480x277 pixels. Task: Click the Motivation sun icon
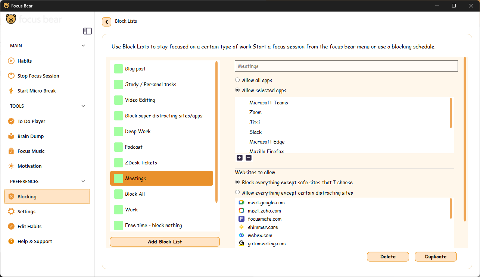pos(11,166)
